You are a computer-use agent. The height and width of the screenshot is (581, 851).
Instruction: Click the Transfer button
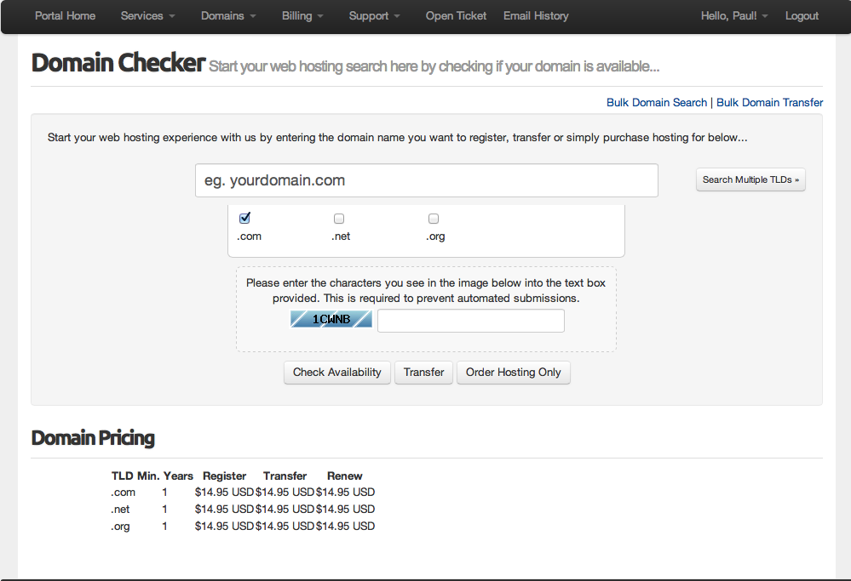pyautogui.click(x=424, y=373)
